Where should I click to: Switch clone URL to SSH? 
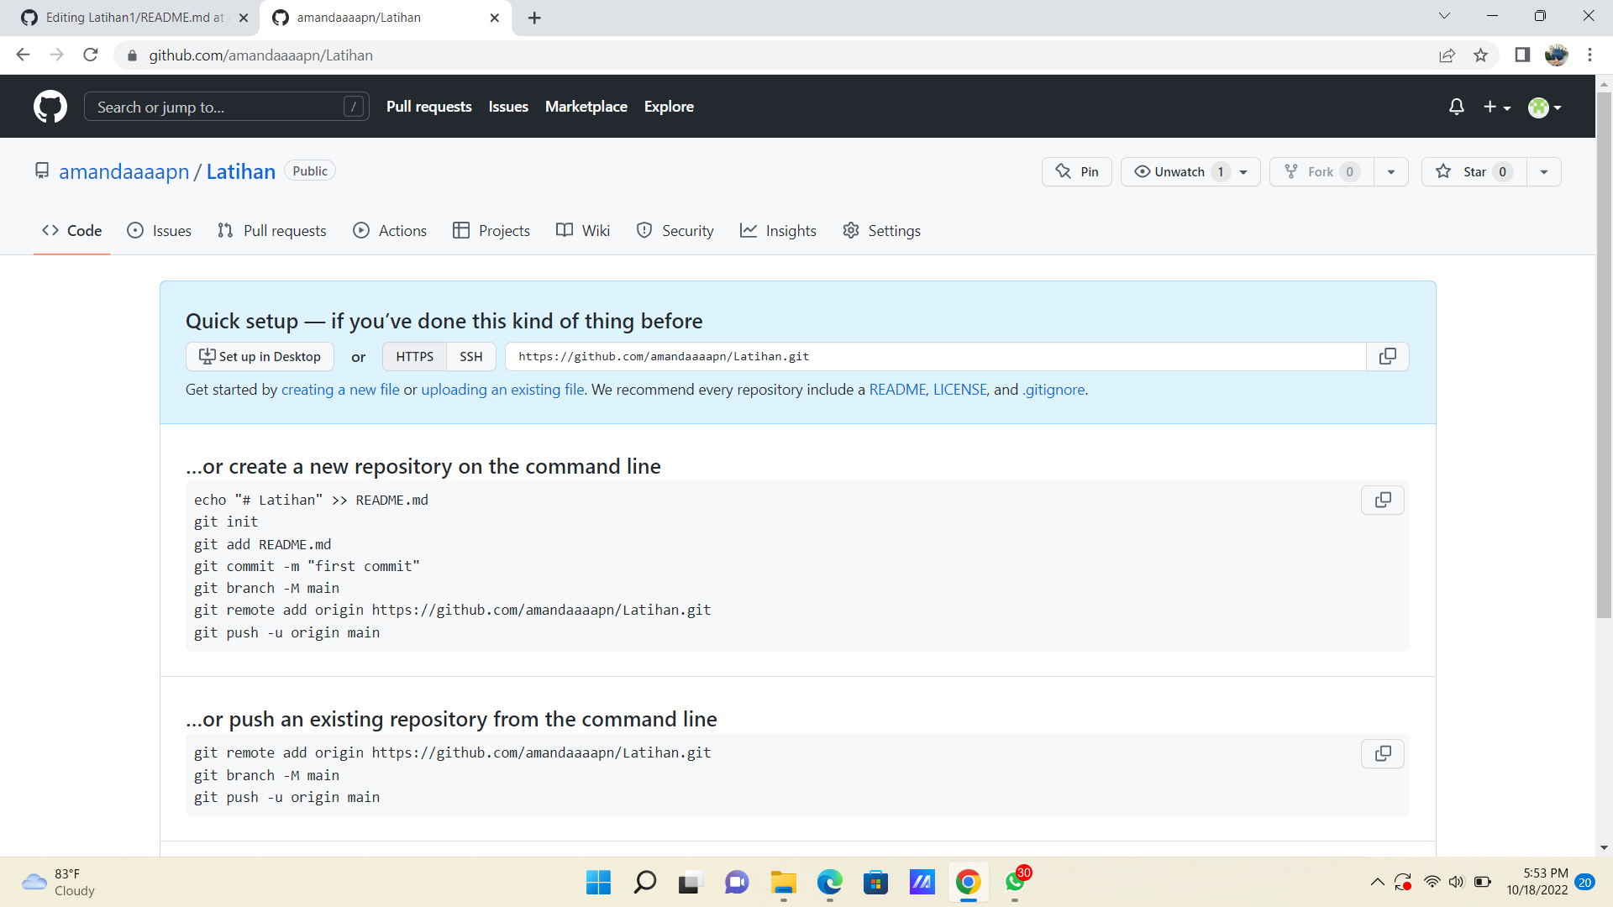(470, 356)
